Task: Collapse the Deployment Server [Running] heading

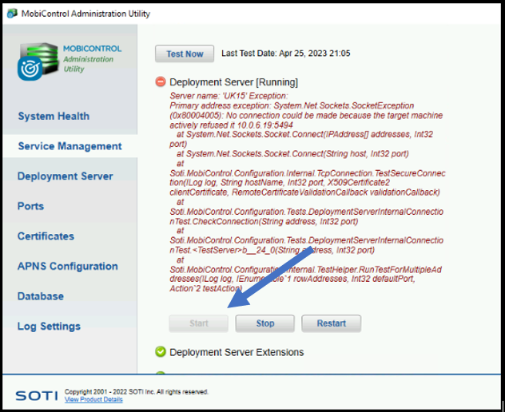Action: 233,82
